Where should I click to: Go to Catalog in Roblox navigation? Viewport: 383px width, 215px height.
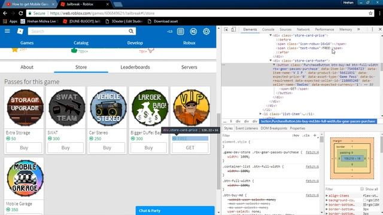[x=81, y=42]
